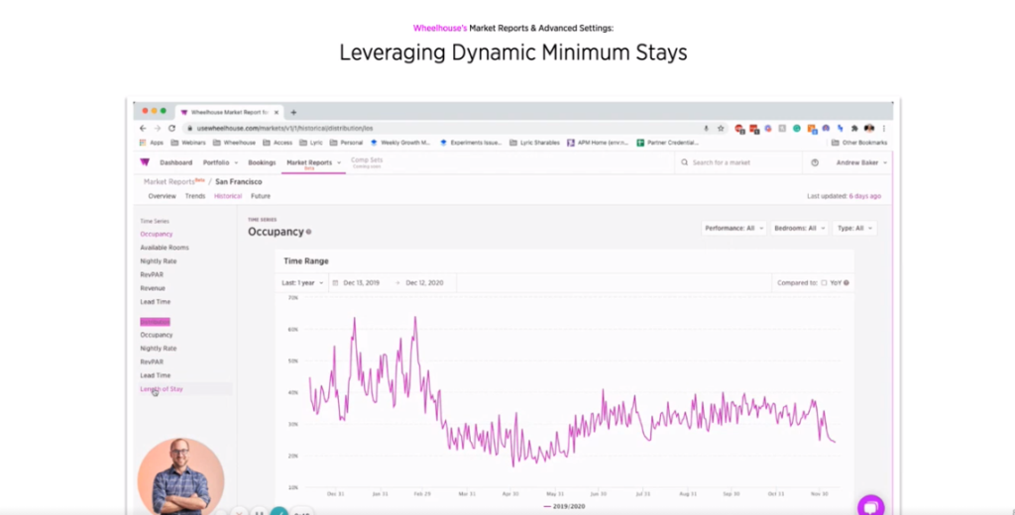The height and width of the screenshot is (515, 1015).
Task: Open the Experiments Issue... bookmark
Action: 471,143
